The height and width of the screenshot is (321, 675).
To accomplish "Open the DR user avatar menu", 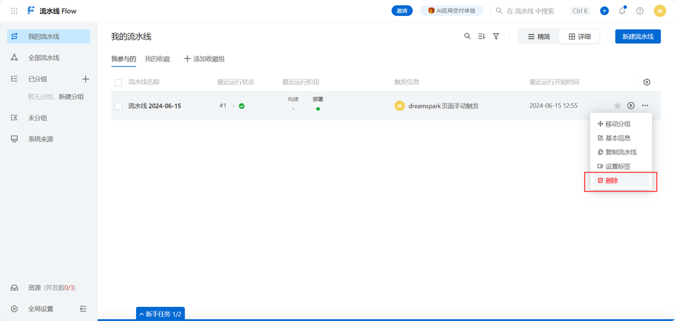I will pos(660,11).
